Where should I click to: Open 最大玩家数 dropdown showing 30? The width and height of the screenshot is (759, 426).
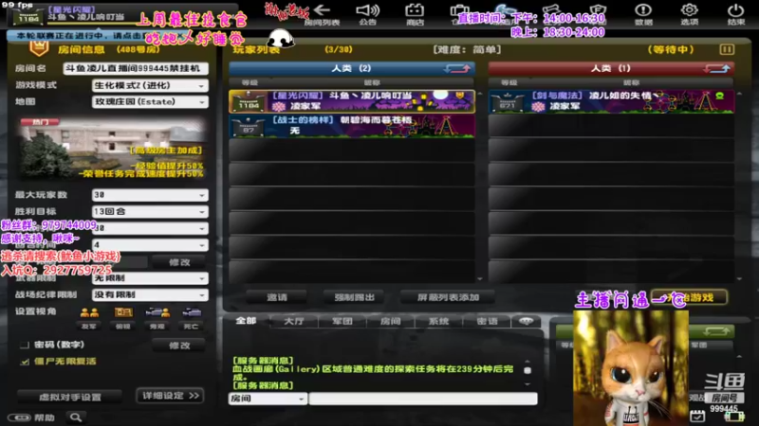[x=150, y=195]
